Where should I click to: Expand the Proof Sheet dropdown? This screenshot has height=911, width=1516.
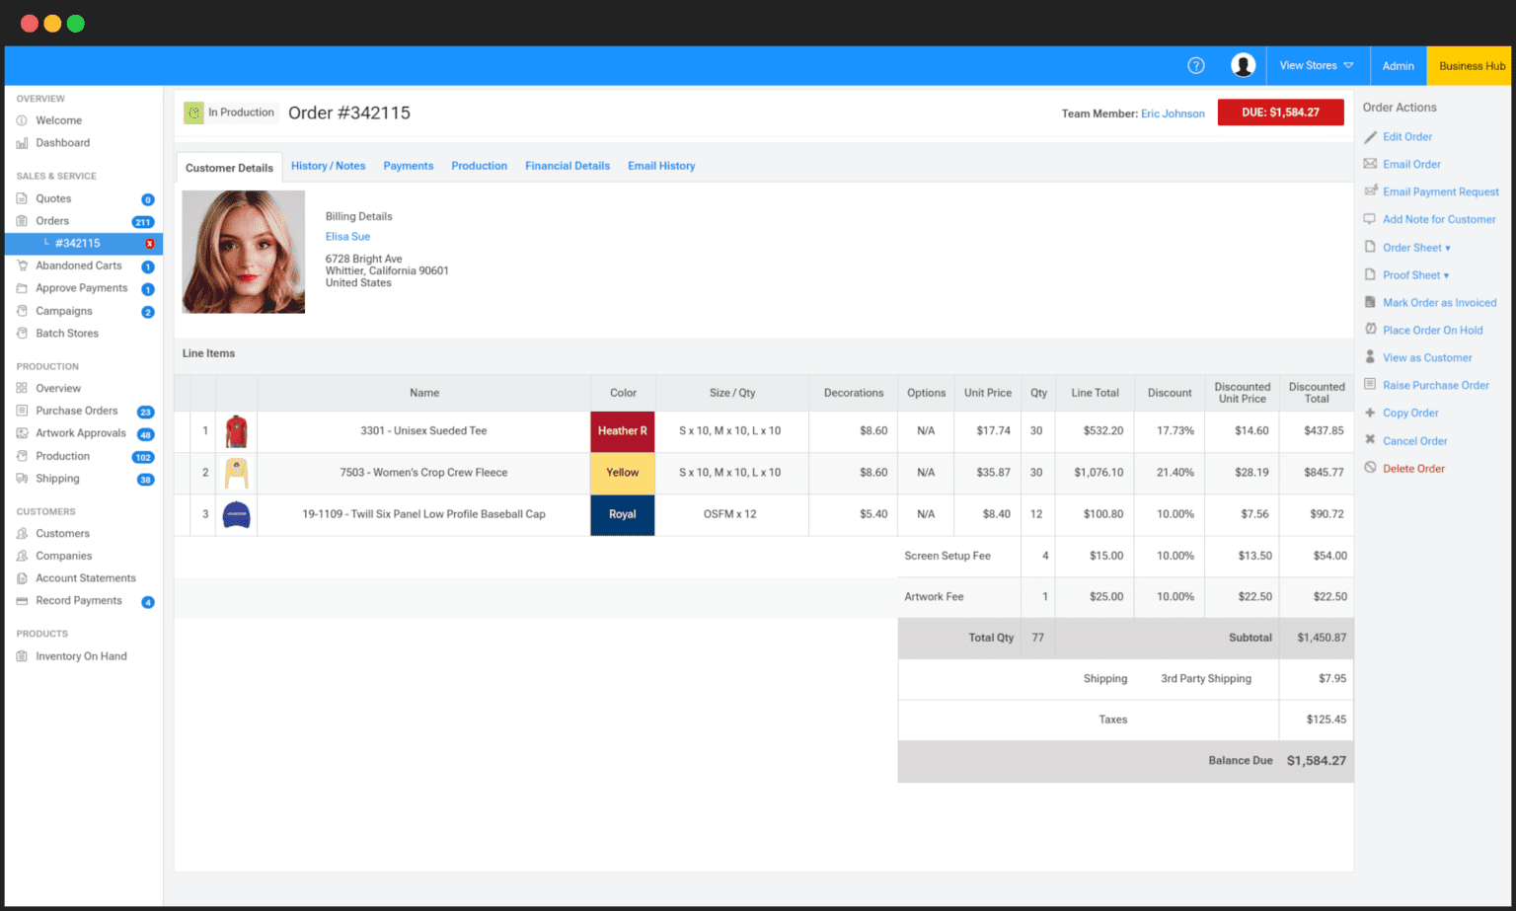click(x=1414, y=274)
